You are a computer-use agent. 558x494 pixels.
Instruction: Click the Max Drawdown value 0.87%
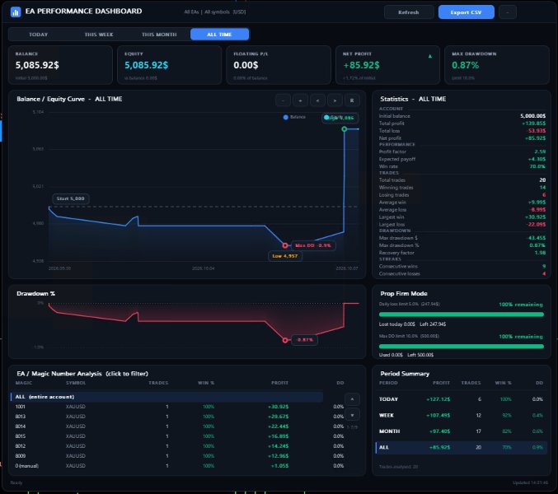coord(465,65)
